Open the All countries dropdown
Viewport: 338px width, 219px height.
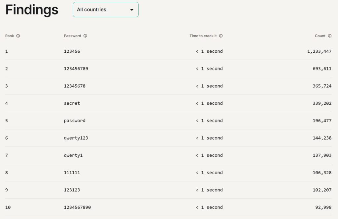106,10
